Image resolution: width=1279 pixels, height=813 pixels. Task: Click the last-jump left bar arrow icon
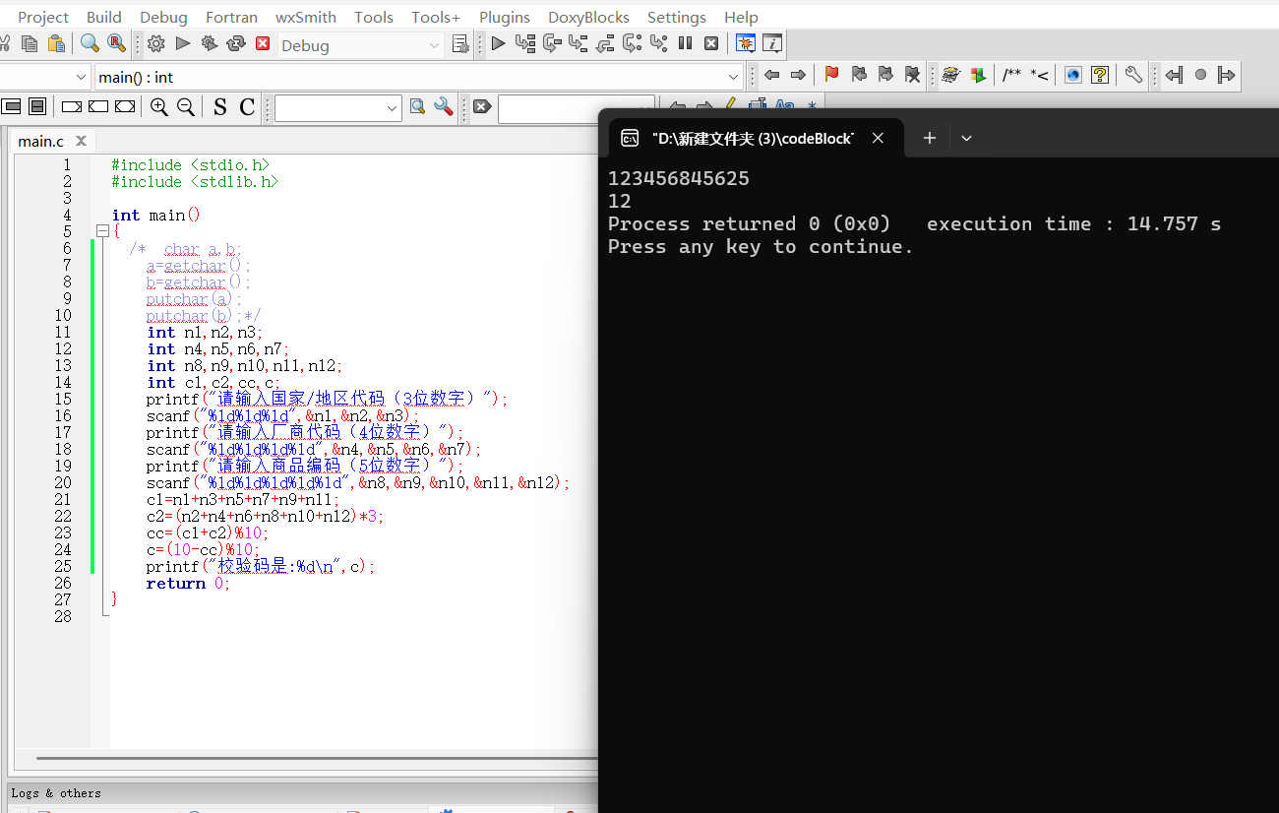pos(1174,75)
